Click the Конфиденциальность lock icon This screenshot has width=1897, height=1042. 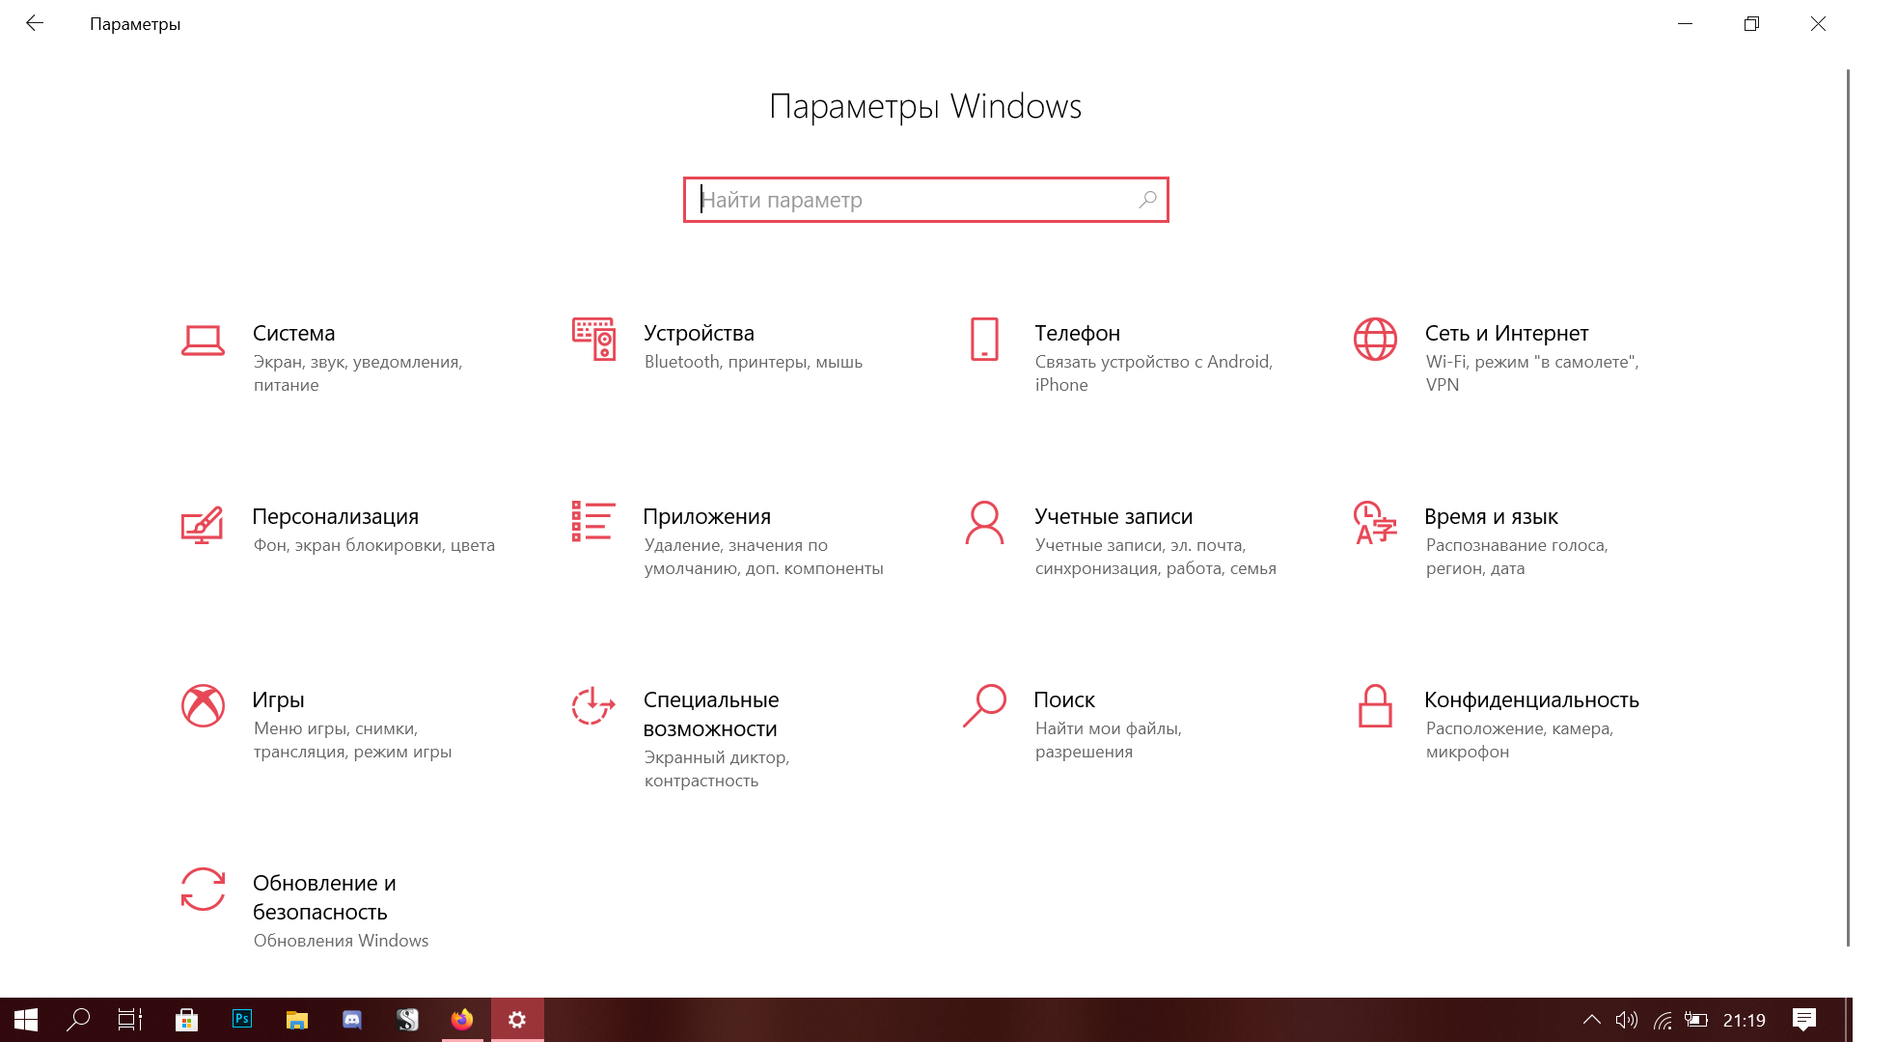tap(1375, 705)
